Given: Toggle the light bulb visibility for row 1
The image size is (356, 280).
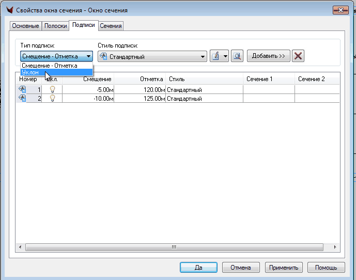Looking at the screenshot, I should (52, 89).
